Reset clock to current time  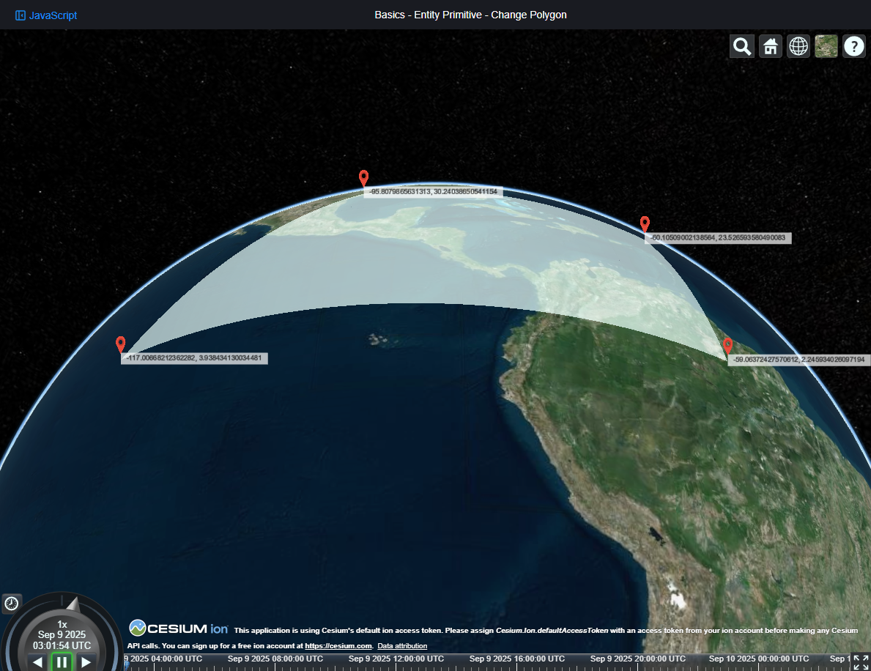tap(12, 603)
